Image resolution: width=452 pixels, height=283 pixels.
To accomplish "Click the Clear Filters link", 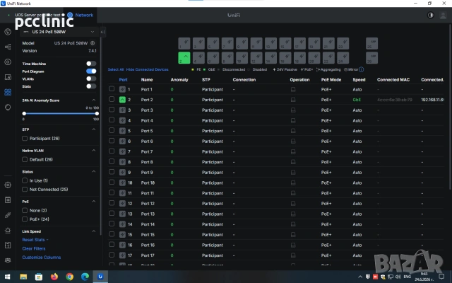I will click(34, 248).
